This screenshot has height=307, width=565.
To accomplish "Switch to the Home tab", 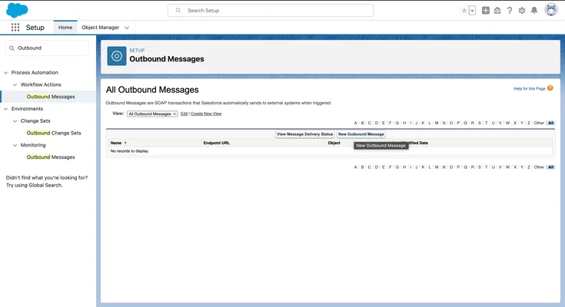I will 65,28.
